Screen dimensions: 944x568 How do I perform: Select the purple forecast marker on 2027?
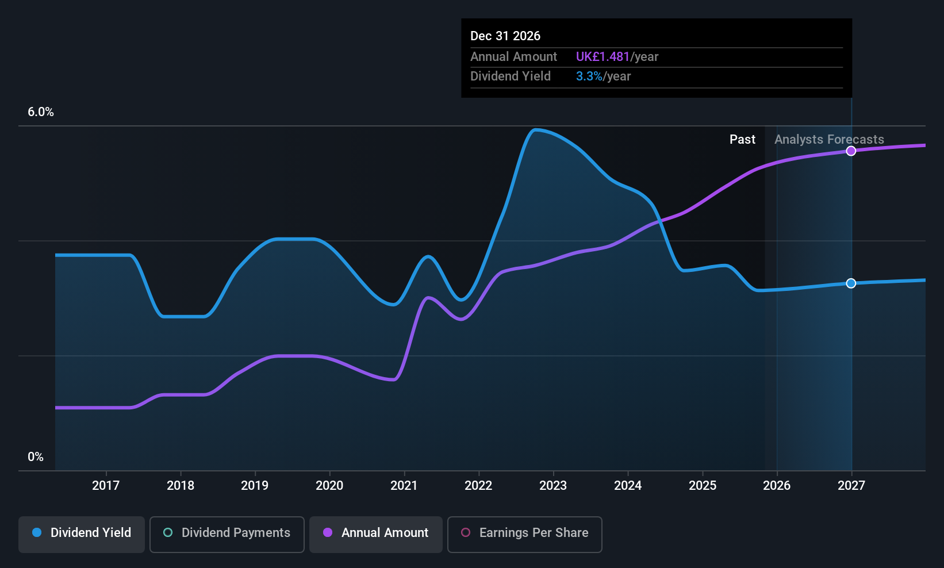coord(851,151)
